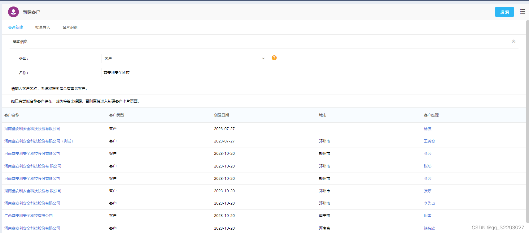This screenshot has height=233, width=529.
Task: Click the 名称 input field with 鑫安利安全科技
Action: (184, 73)
